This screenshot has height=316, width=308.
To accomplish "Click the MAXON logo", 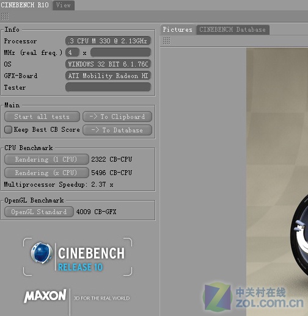I will 45,296.
